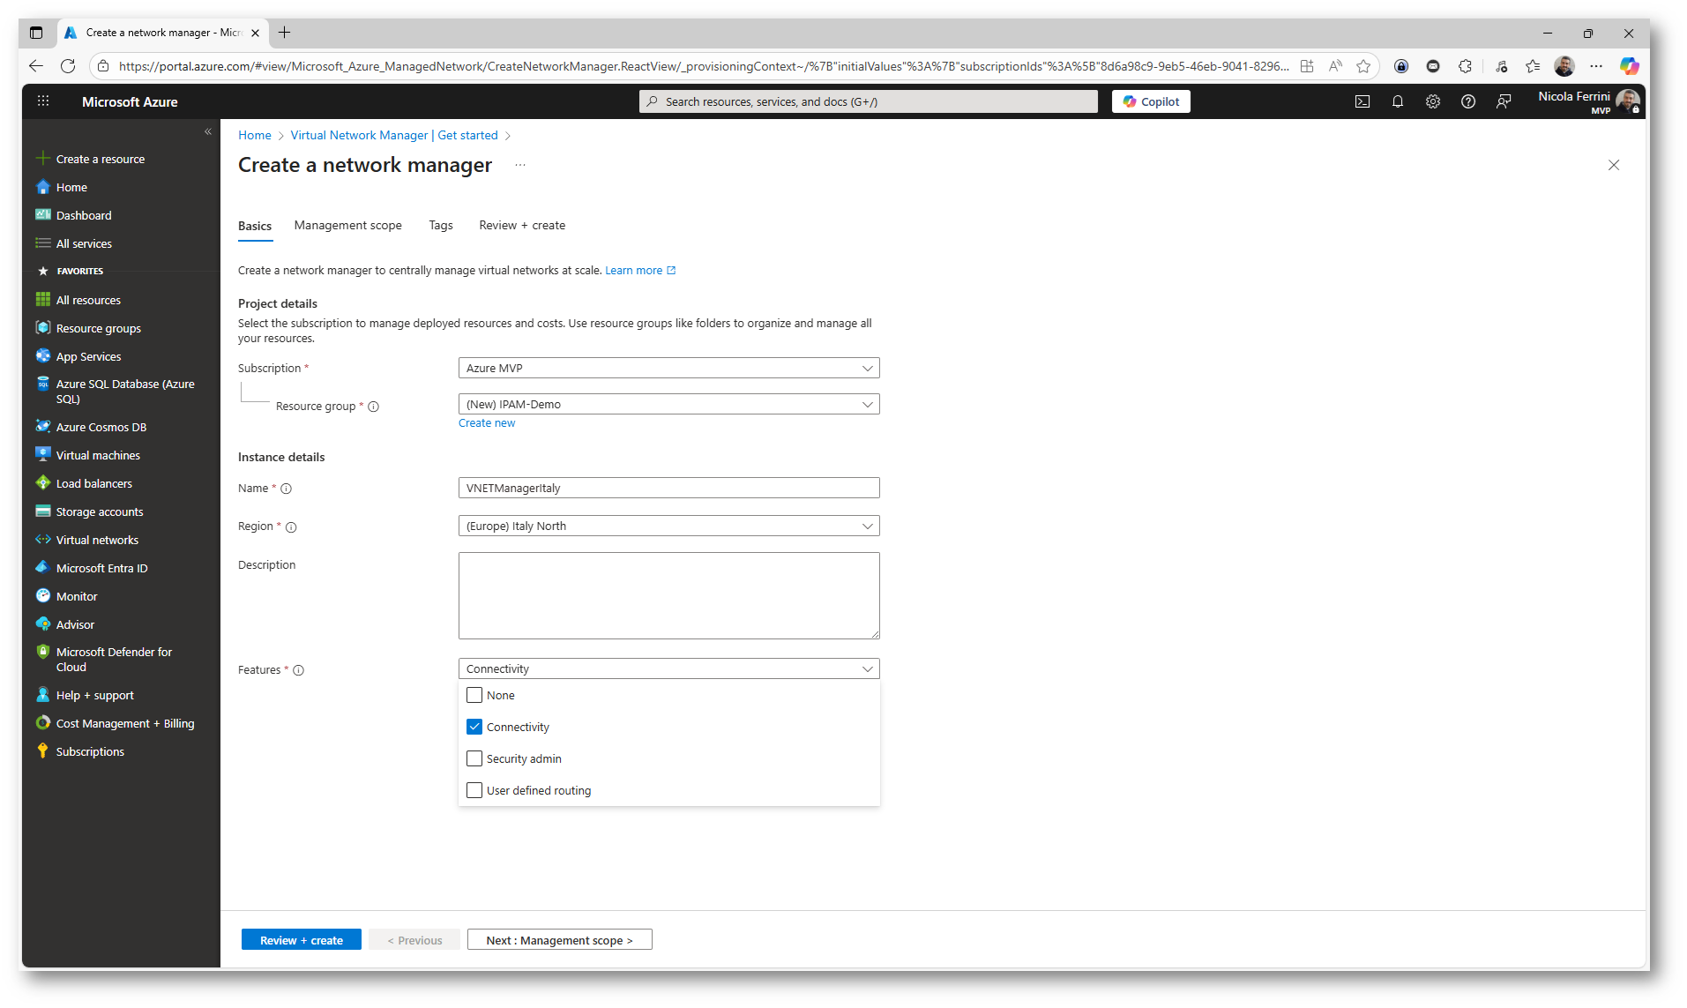The width and height of the screenshot is (1687, 1008).
Task: Open Microsoft Entra ID from sidebar
Action: [101, 567]
